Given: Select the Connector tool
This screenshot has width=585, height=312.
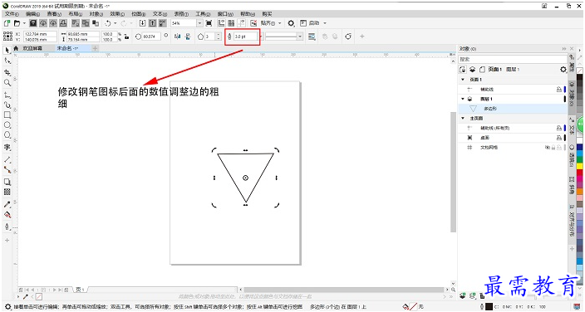Looking at the screenshot, I should tap(7, 169).
